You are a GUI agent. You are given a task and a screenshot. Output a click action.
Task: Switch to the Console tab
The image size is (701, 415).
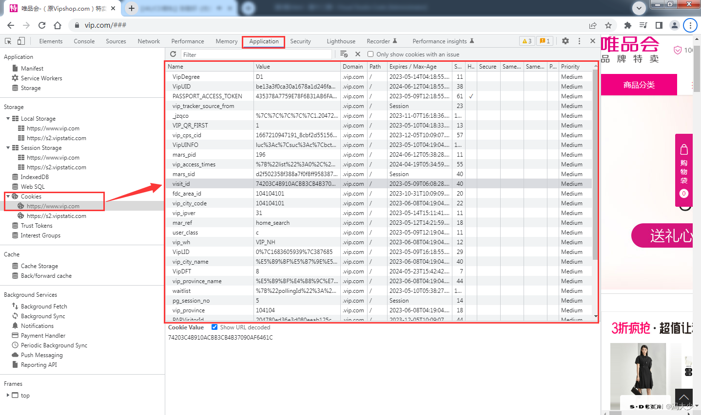coord(84,41)
